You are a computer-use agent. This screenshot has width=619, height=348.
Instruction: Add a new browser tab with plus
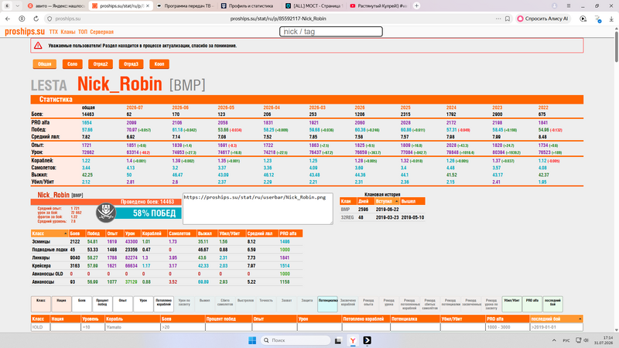click(x=416, y=6)
